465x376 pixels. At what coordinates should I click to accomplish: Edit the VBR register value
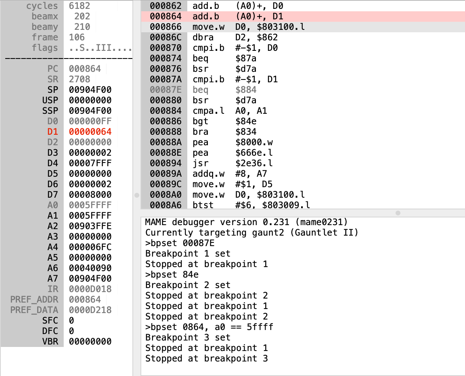click(x=90, y=342)
